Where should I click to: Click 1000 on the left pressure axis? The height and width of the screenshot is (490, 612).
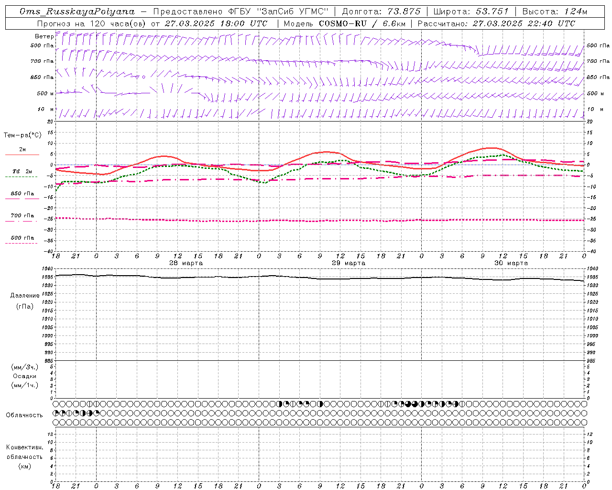point(48,336)
